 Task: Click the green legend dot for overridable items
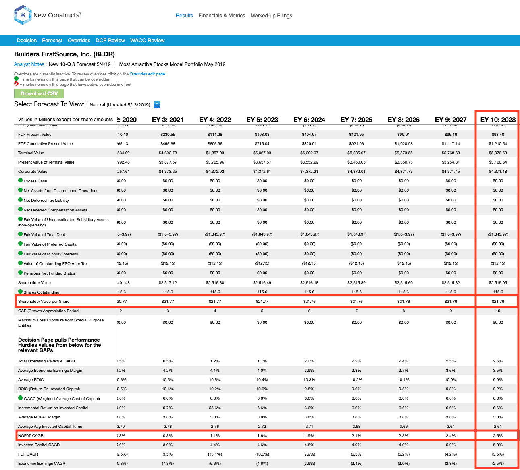(16, 79)
